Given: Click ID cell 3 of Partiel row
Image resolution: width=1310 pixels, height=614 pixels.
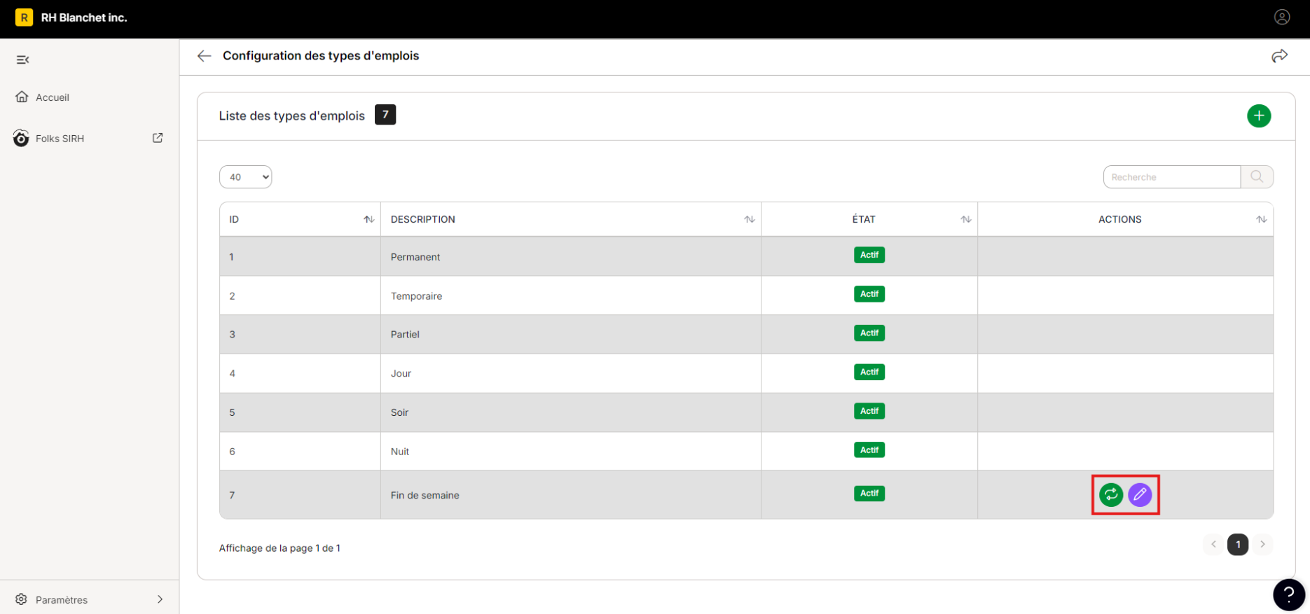Looking at the screenshot, I should click(300, 335).
